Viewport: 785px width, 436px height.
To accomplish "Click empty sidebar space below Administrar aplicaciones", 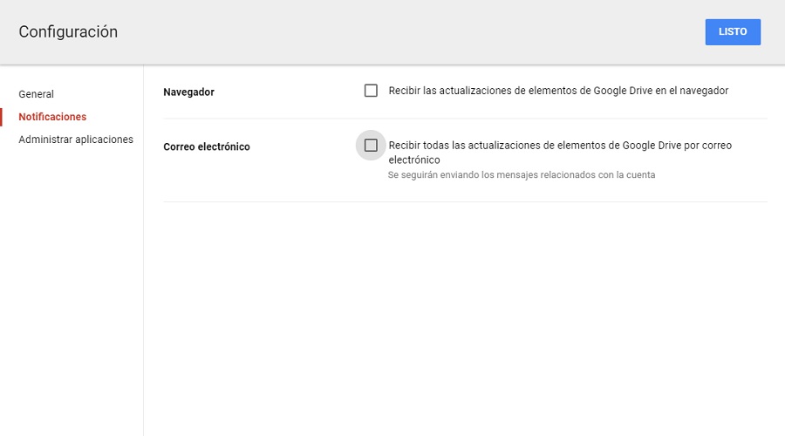I will tap(70, 288).
